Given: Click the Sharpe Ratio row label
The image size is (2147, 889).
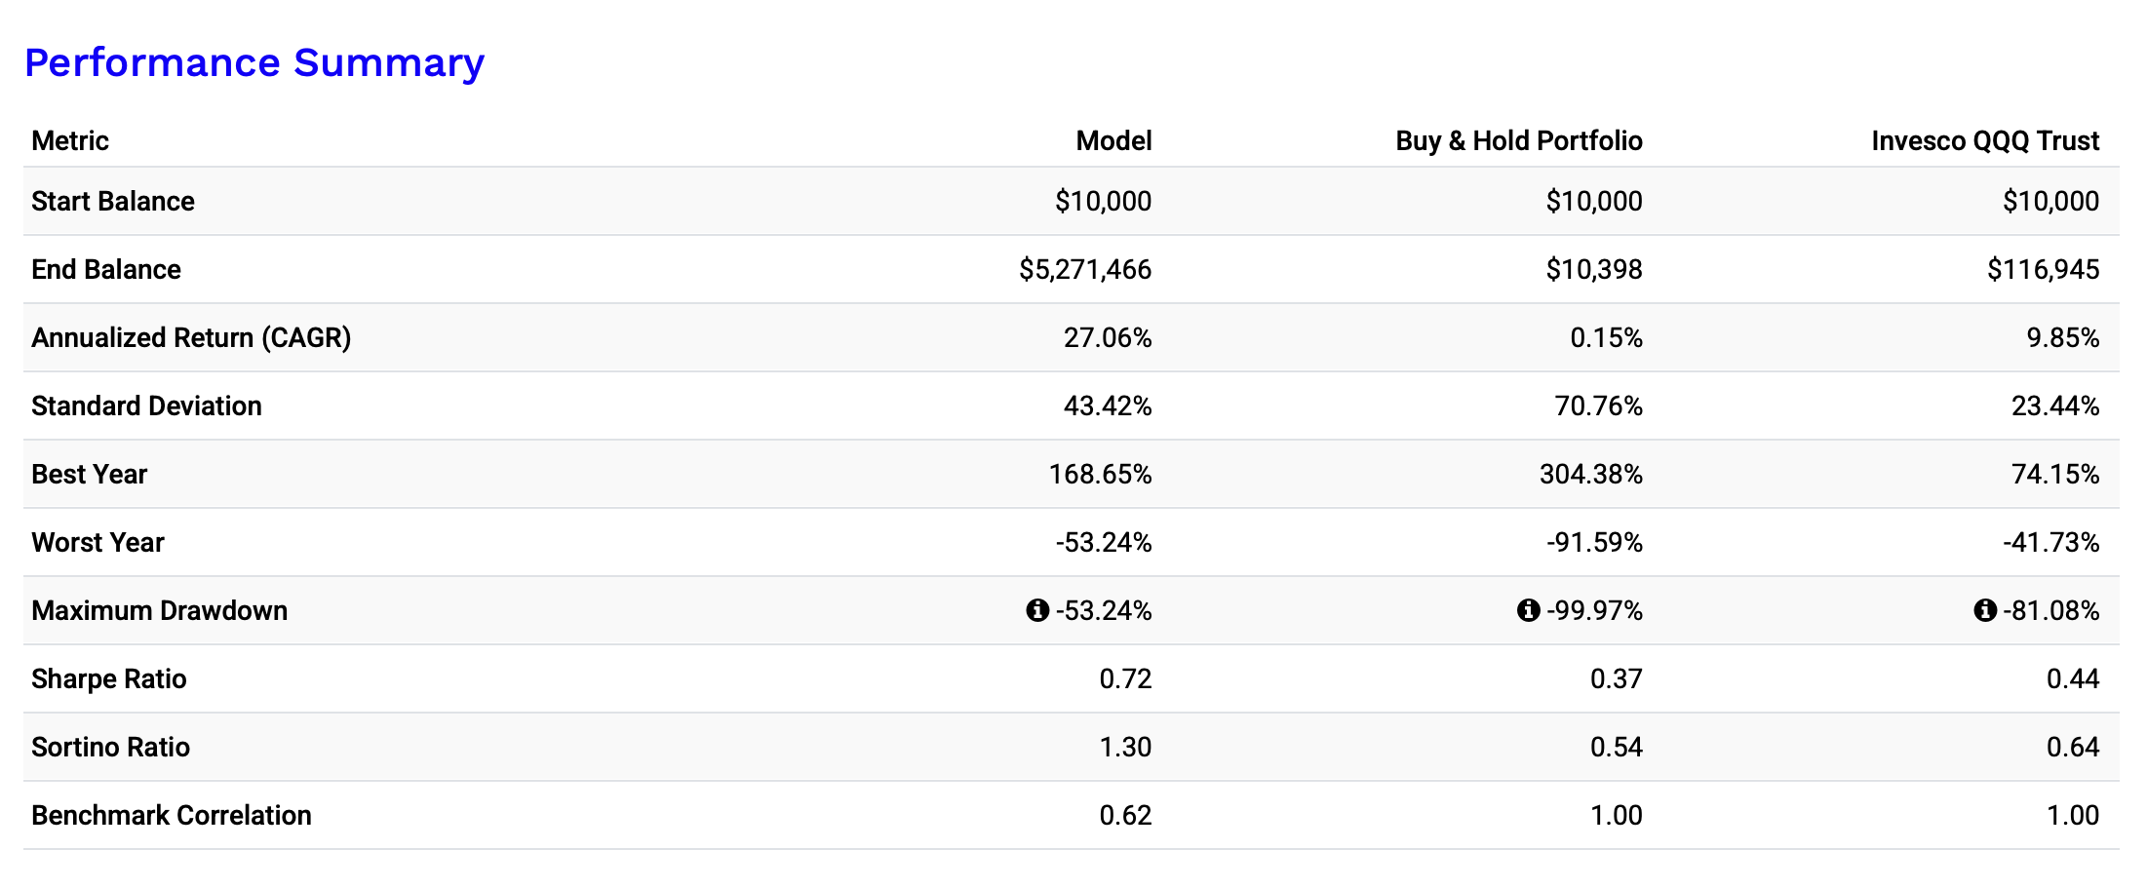Looking at the screenshot, I should (108, 678).
